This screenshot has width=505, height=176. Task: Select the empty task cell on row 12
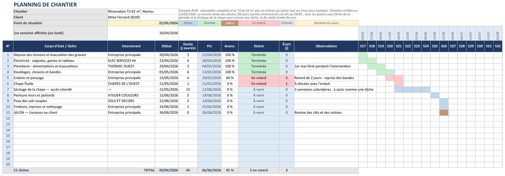click(61, 118)
